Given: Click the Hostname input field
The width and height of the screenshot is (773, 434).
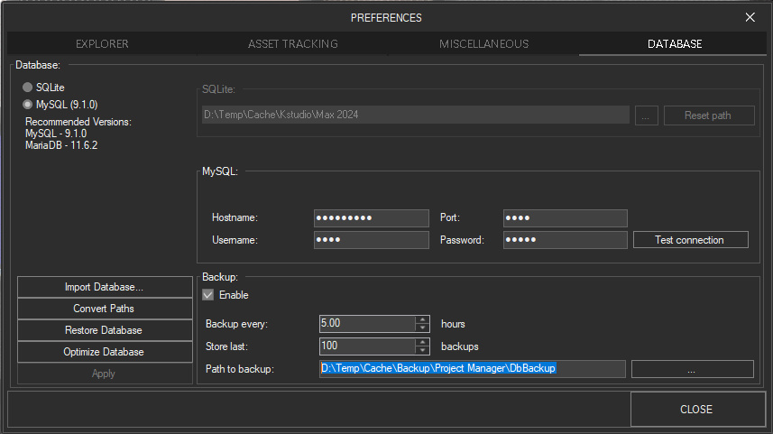Looking at the screenshot, I should click(372, 218).
